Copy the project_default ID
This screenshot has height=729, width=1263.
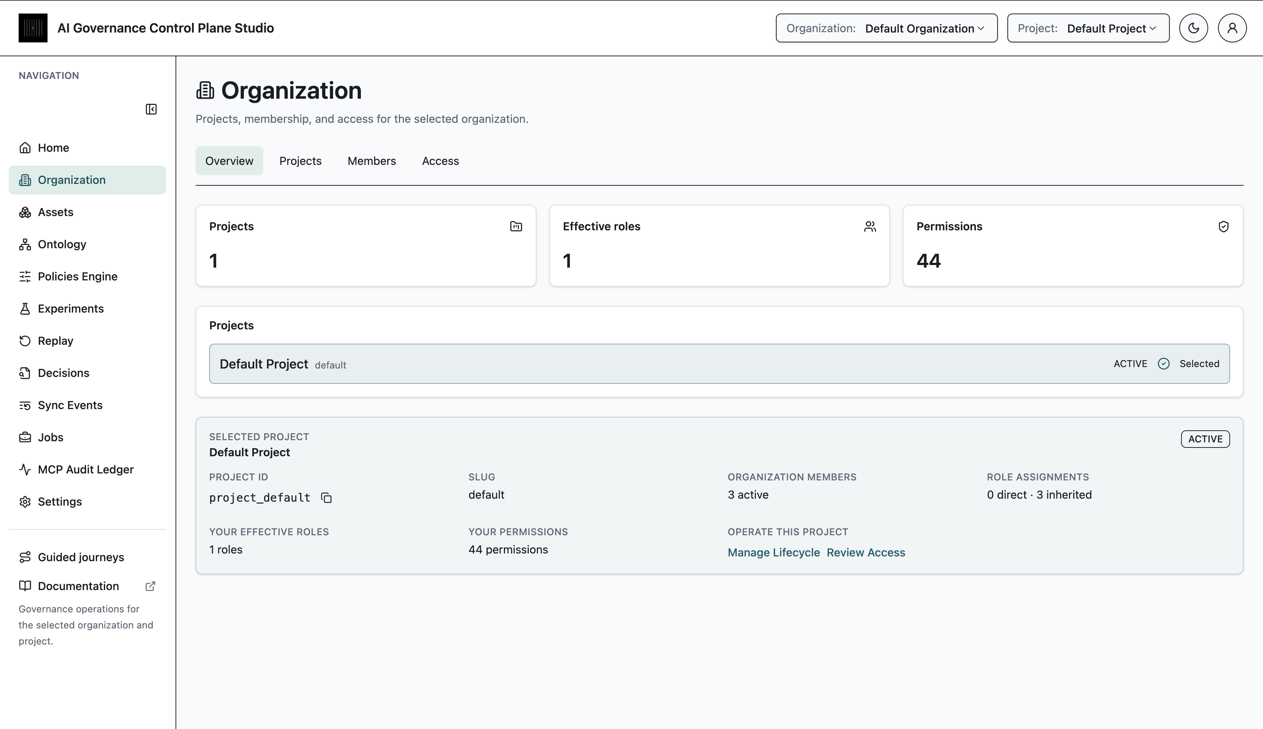point(327,498)
